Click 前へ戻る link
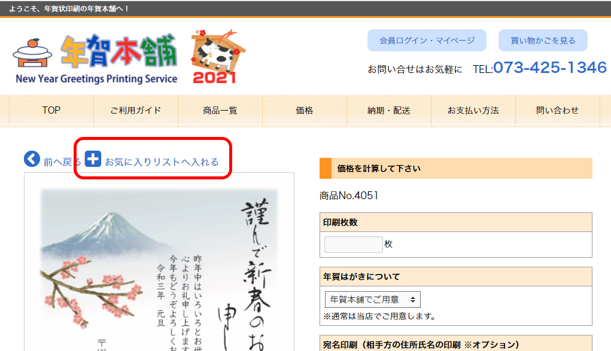This screenshot has width=611, height=351. [x=62, y=162]
